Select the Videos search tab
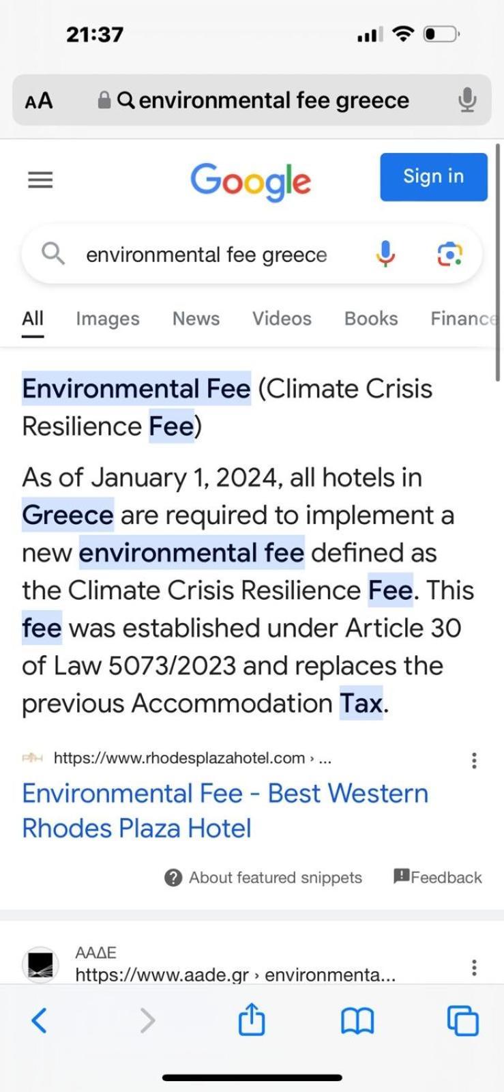Viewport: 504px width, 1092px height. [282, 319]
